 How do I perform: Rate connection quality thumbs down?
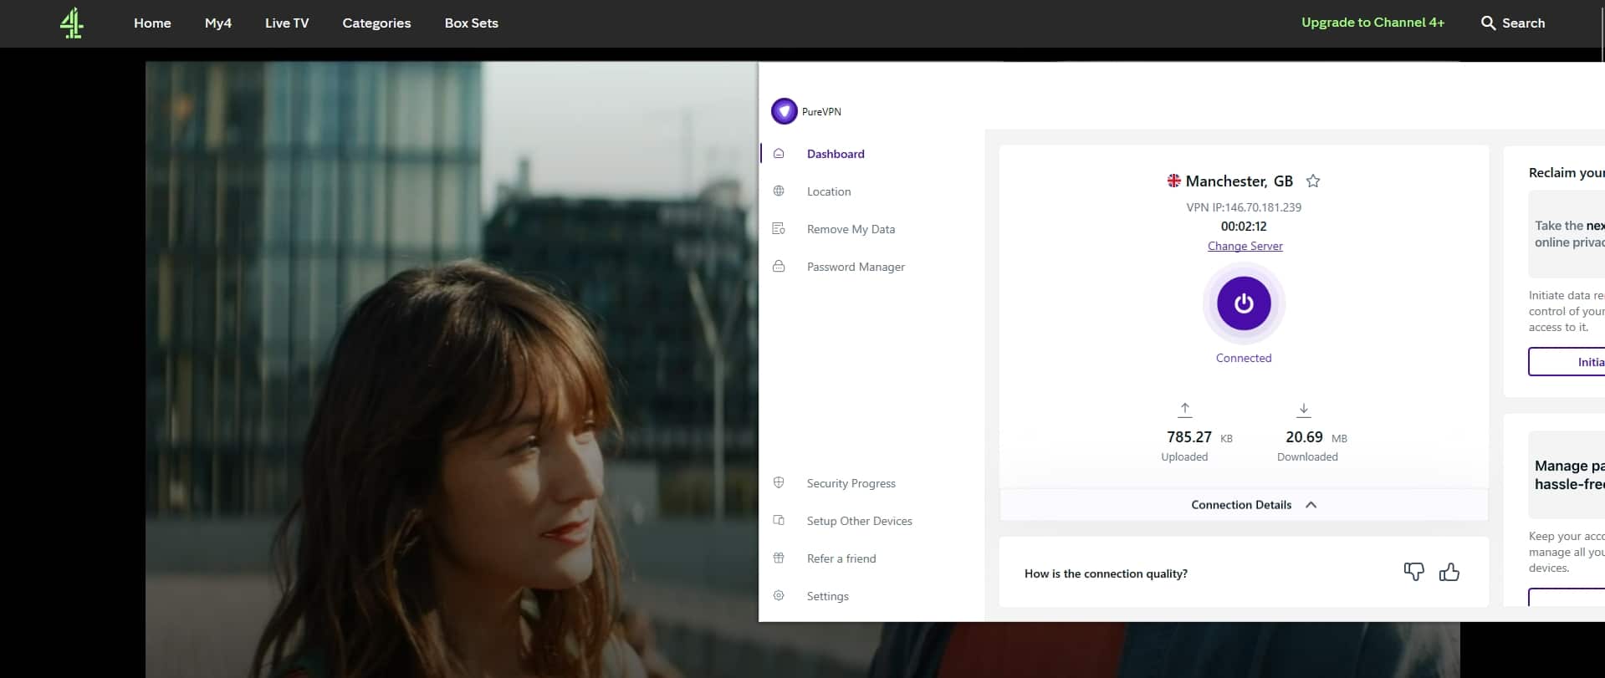click(x=1413, y=572)
